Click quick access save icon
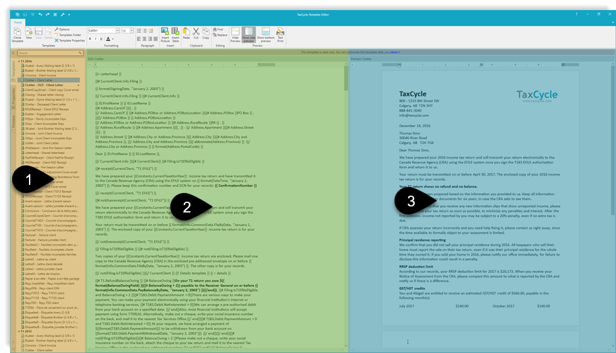616x353 pixels. pyautogui.click(x=25, y=15)
